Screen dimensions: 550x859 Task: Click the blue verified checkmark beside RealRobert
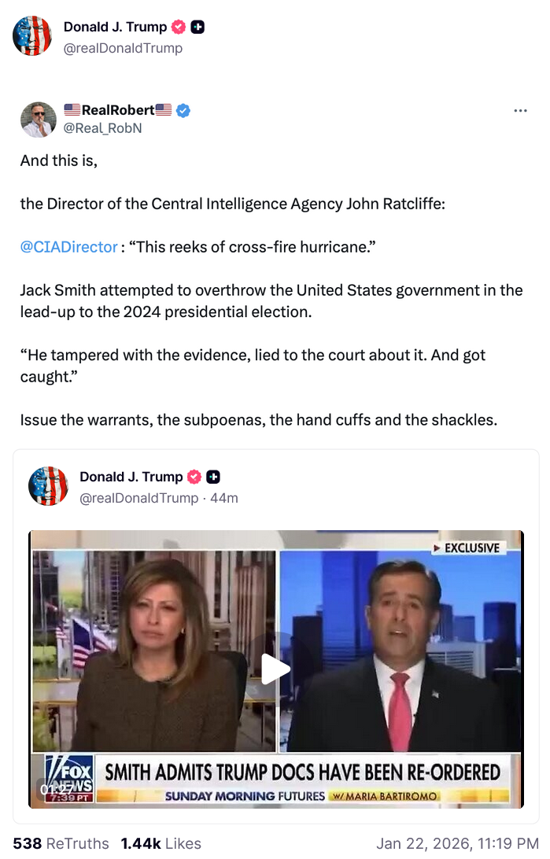click(183, 110)
